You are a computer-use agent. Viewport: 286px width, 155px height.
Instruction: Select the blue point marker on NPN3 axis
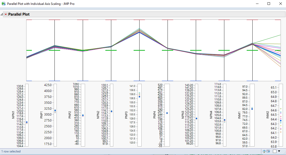coord(197,118)
